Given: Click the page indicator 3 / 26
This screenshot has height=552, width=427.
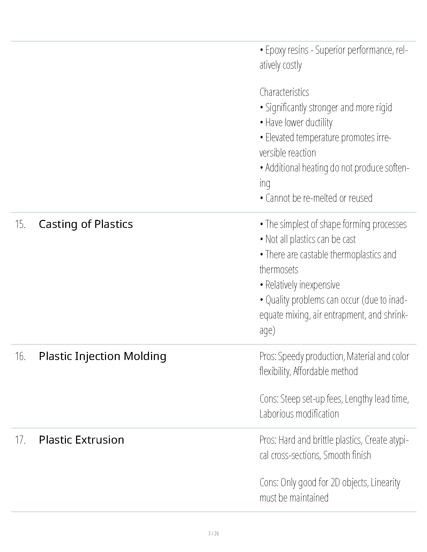Looking at the screenshot, I should coord(213,533).
